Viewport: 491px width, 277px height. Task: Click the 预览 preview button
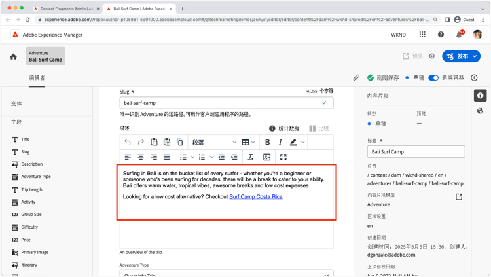(x=412, y=56)
